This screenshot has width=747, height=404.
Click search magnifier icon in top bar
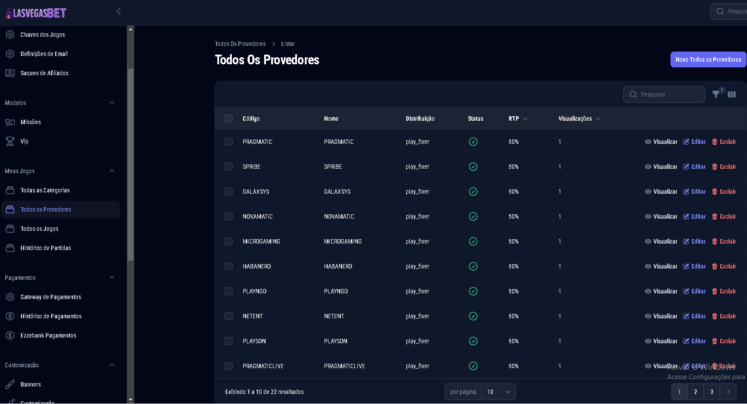(720, 11)
